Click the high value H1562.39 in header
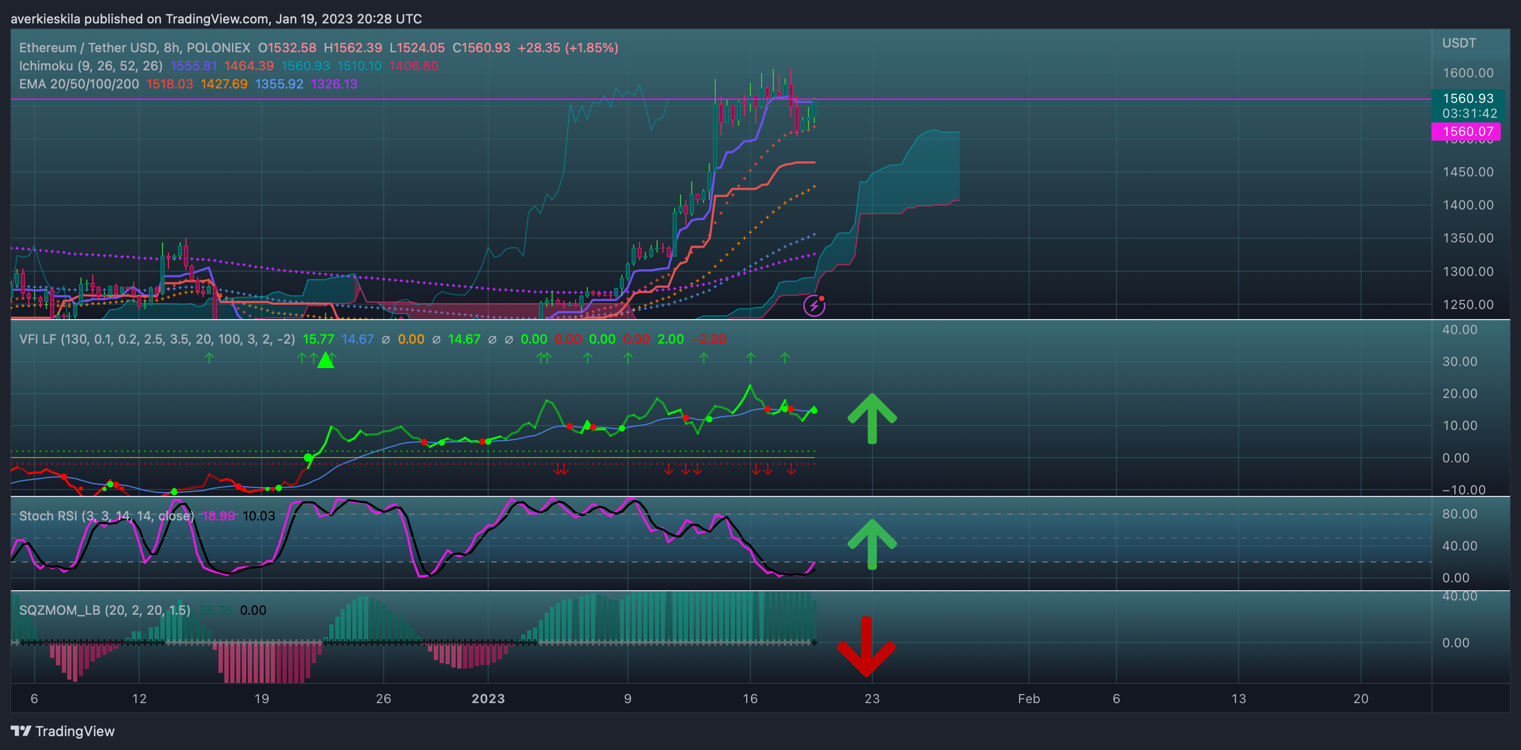Viewport: 1521px width, 750px height. 352,47
